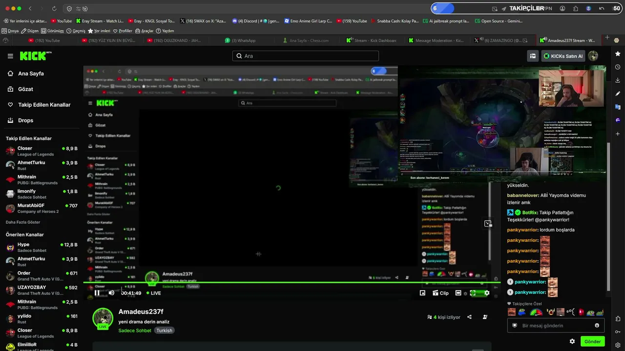Image resolution: width=625 pixels, height=351 pixels.
Task: Open the translate icon in browser sidebar
Action: [618, 107]
